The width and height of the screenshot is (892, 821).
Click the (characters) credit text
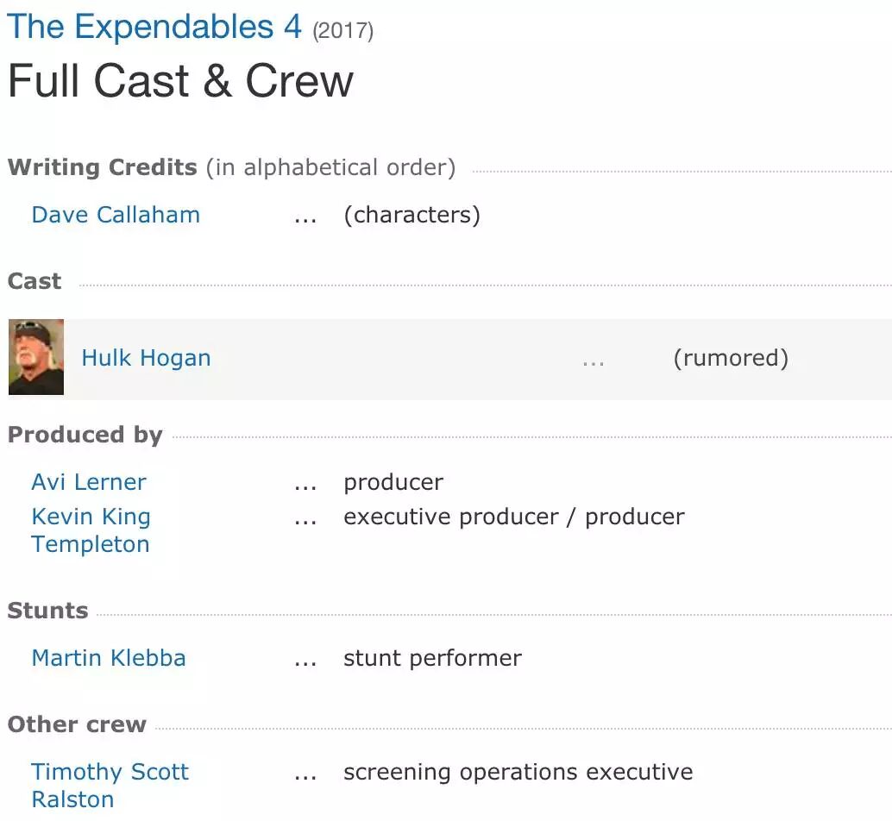point(411,215)
